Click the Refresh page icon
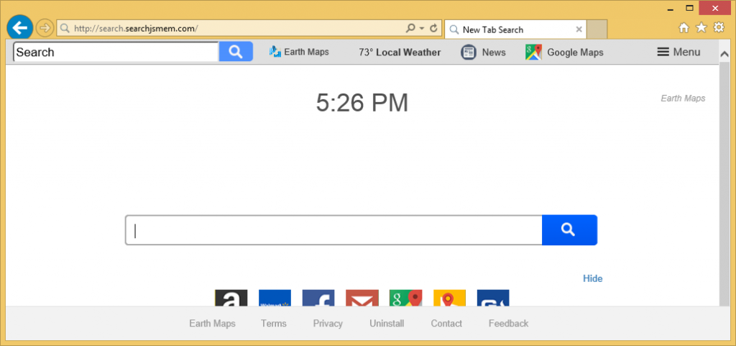Viewport: 736px width, 346px height. [433, 28]
